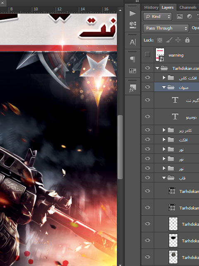This screenshot has height=266, width=199.
Task: Expand the افکت group
Action: click(164, 140)
